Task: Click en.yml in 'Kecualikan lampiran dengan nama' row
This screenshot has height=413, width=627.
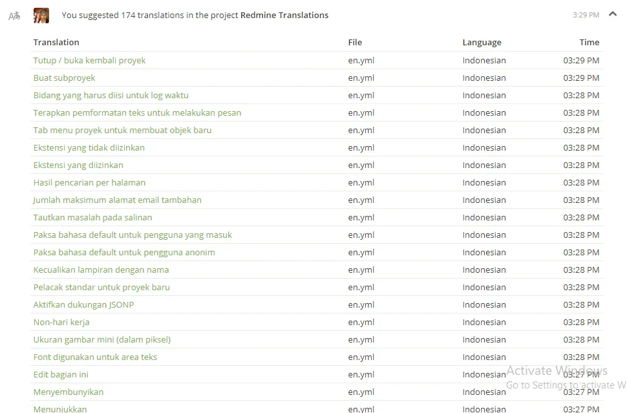Action: pos(361,270)
